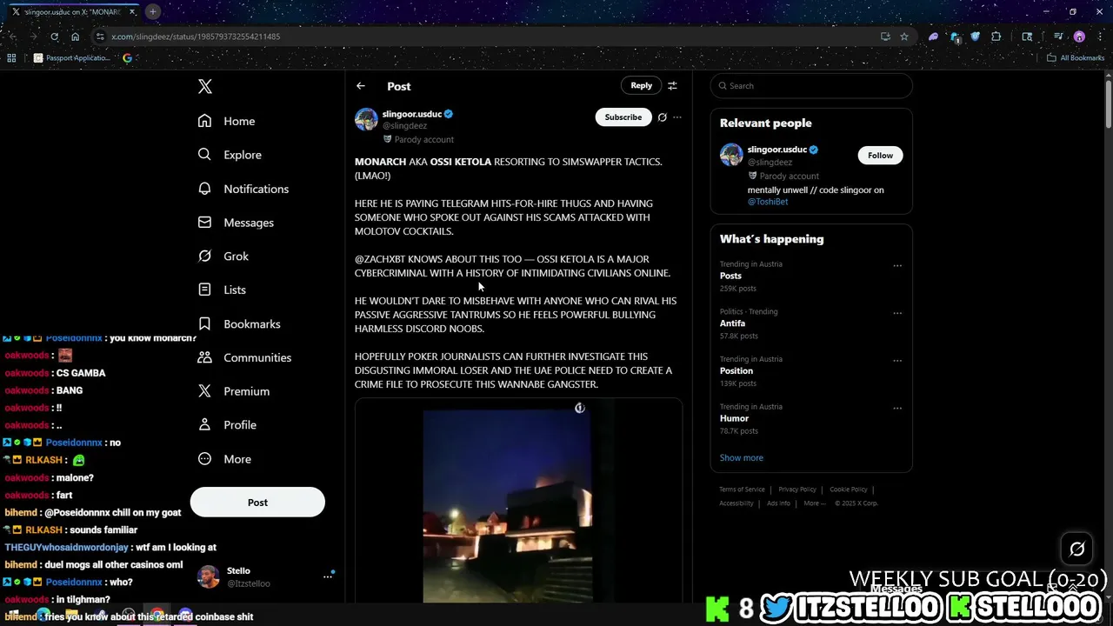Open the blue shield extension icon
The height and width of the screenshot is (626, 1113).
pos(975,37)
